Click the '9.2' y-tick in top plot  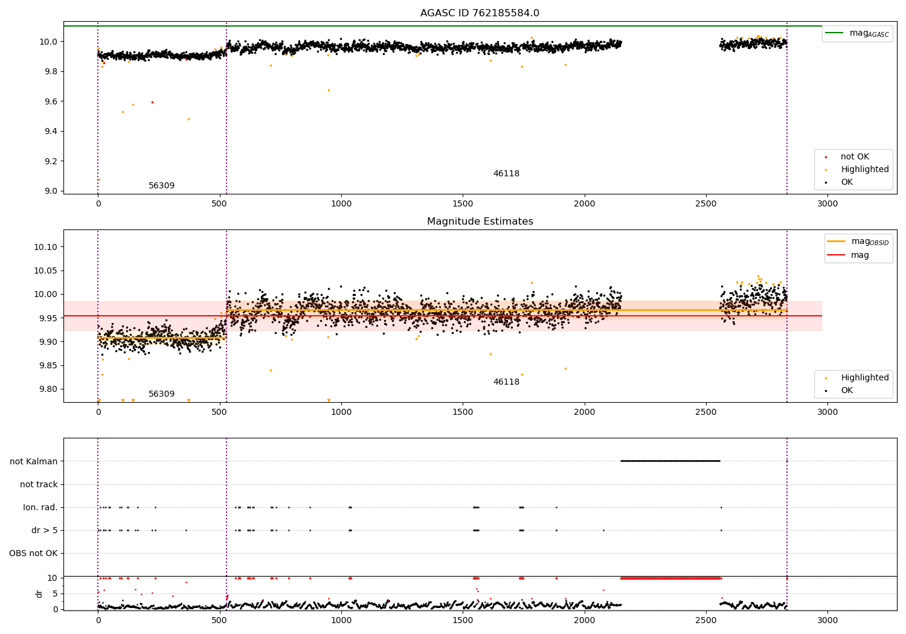point(51,161)
